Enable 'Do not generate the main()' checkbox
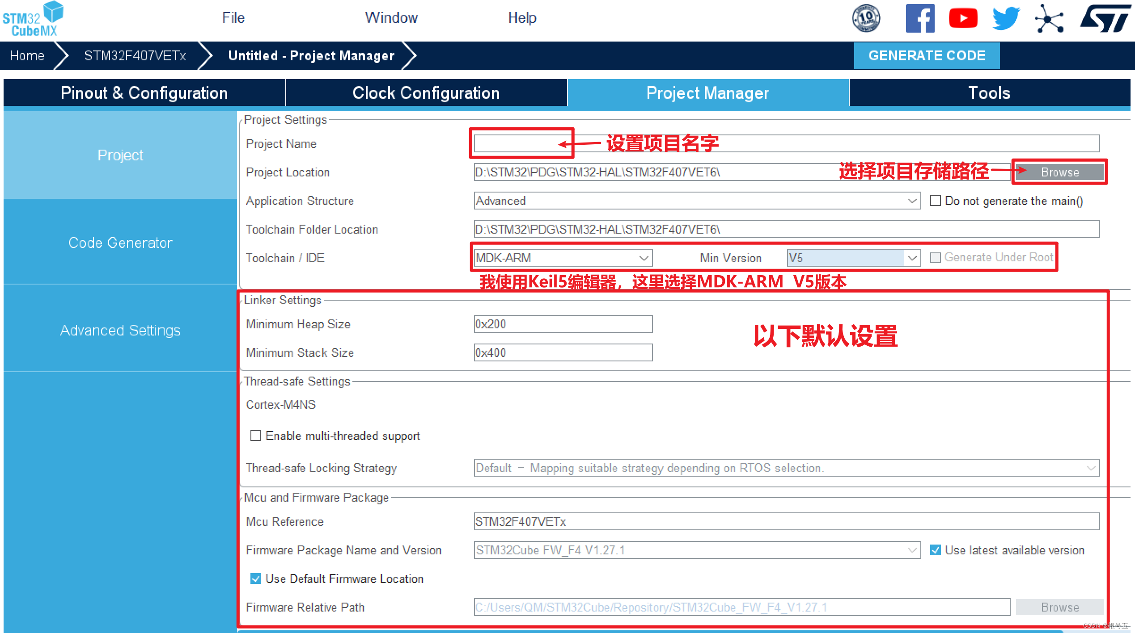Screen dimensions: 1135x633 coord(935,201)
